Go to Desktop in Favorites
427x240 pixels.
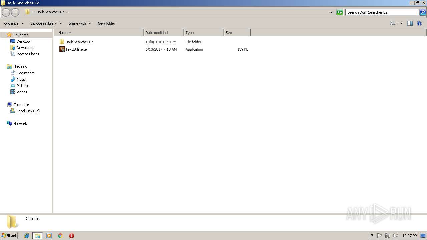23,41
